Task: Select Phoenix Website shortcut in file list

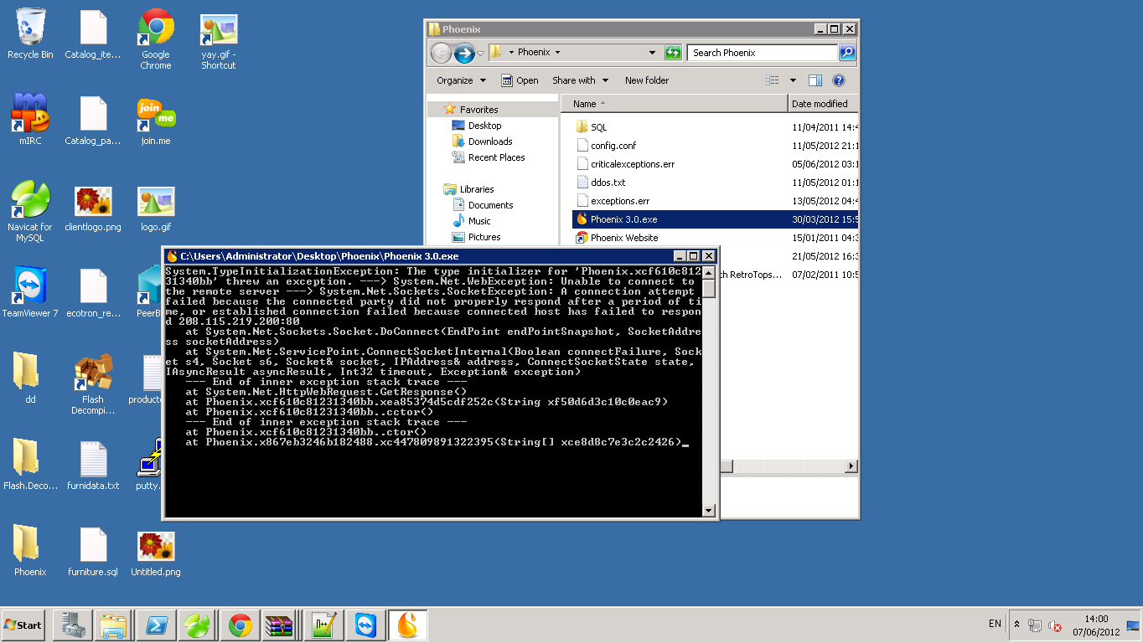Action: pos(624,238)
